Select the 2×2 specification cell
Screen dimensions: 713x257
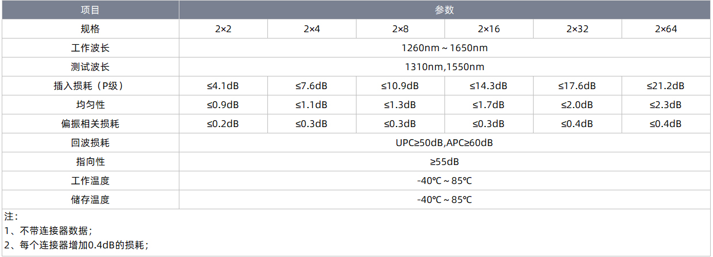coord(223,29)
